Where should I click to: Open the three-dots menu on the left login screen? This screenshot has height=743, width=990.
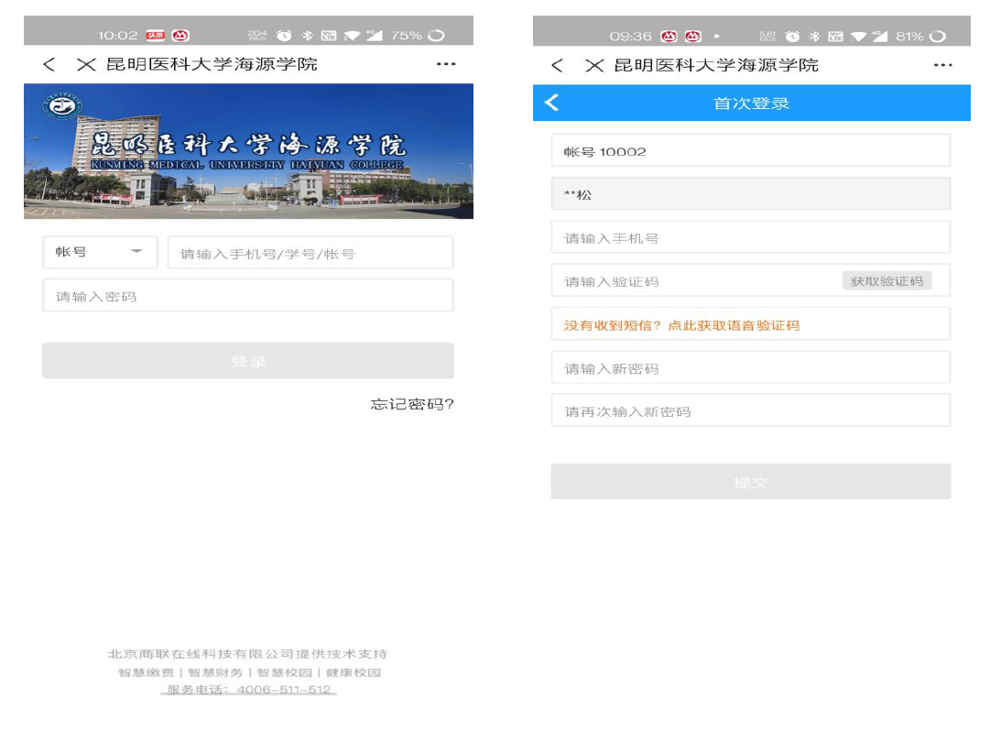click(445, 64)
